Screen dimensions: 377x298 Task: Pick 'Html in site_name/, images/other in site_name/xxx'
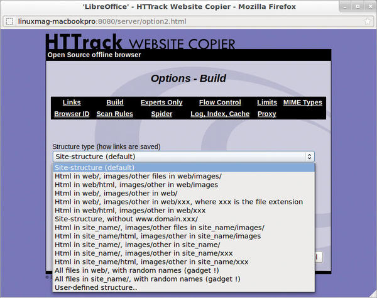(183, 253)
